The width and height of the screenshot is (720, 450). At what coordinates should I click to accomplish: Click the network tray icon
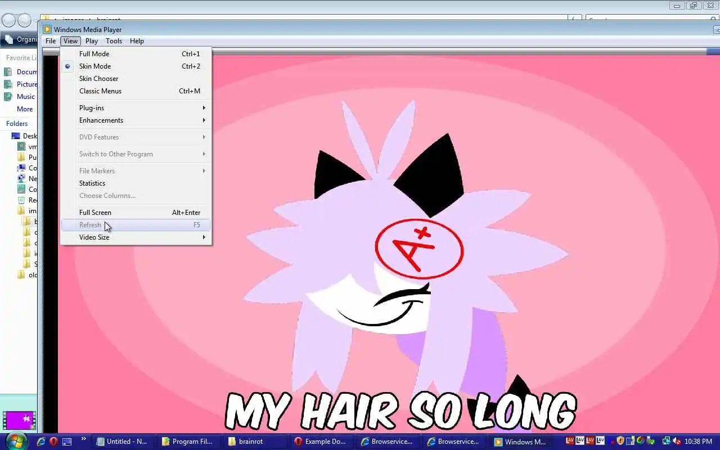click(667, 442)
